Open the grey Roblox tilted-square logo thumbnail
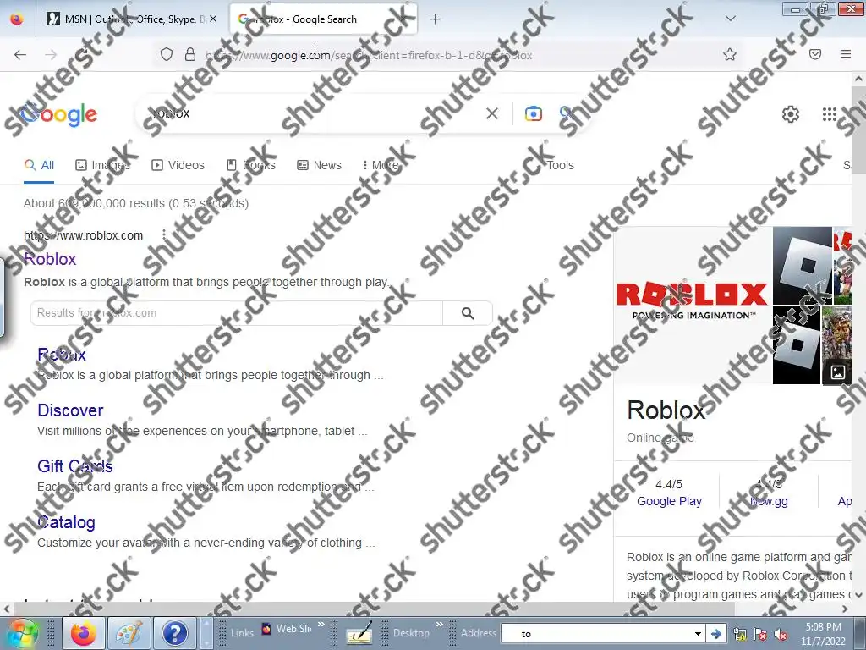Image resolution: width=866 pixels, height=650 pixels. [802, 265]
